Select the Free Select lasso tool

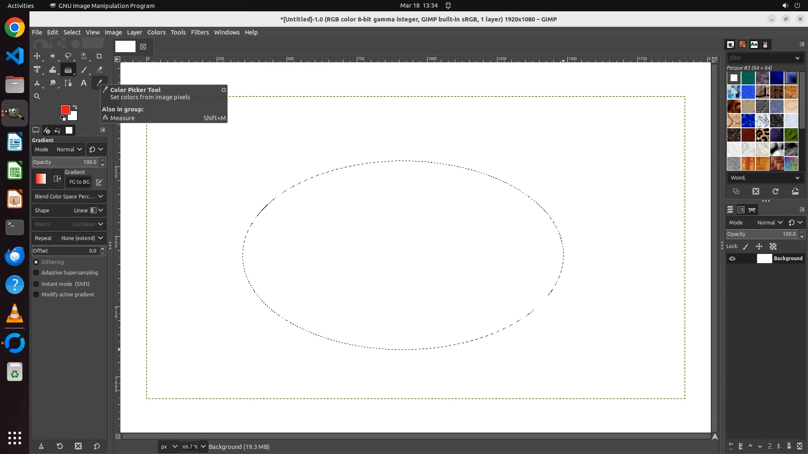68,56
